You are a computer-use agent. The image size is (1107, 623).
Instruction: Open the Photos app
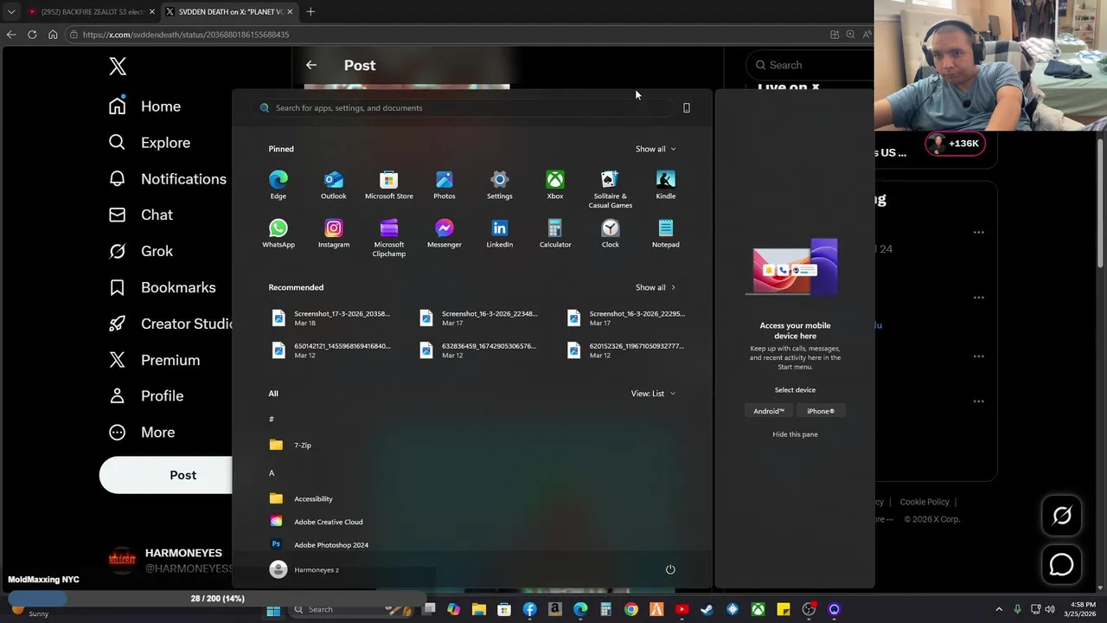[x=444, y=185]
